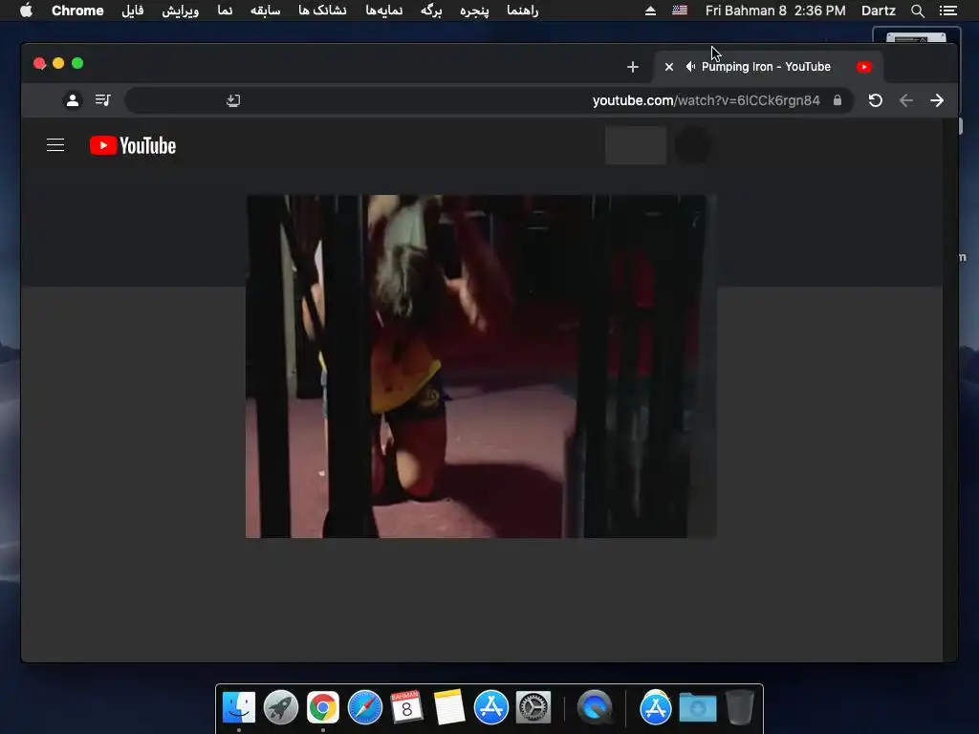The height and width of the screenshot is (734, 979).
Task: Open the برگه menu
Action: pyautogui.click(x=431, y=11)
